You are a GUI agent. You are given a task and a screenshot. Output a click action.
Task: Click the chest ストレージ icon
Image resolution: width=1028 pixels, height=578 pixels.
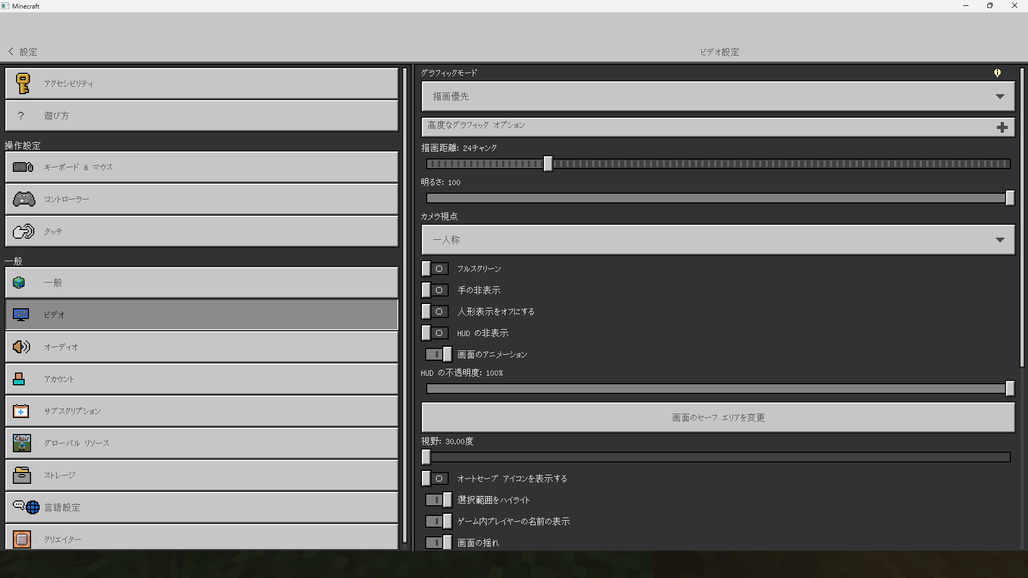(x=21, y=475)
